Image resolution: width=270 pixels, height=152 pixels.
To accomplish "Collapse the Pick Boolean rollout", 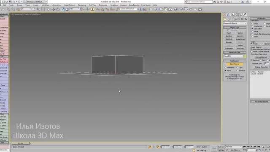I will [235, 61].
